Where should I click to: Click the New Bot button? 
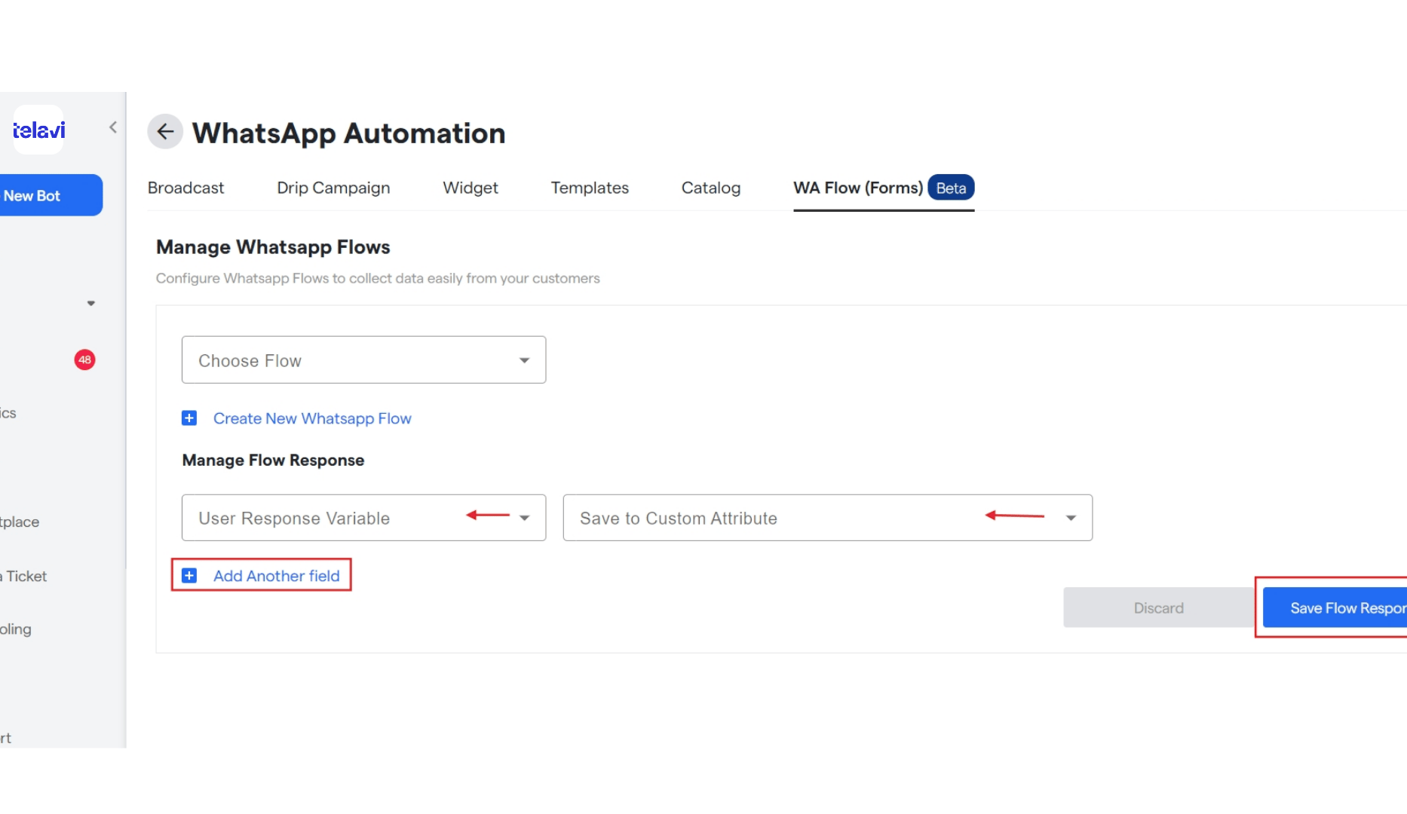(x=50, y=195)
